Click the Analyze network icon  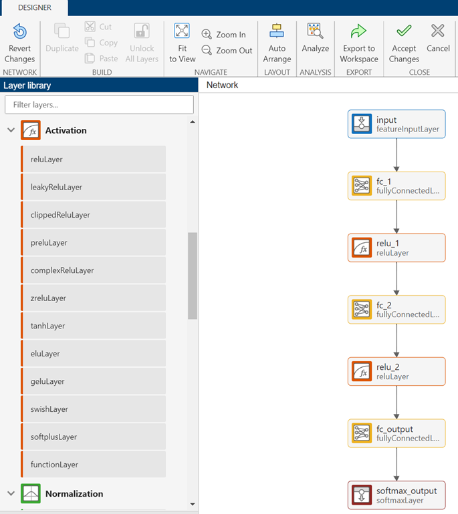(315, 31)
